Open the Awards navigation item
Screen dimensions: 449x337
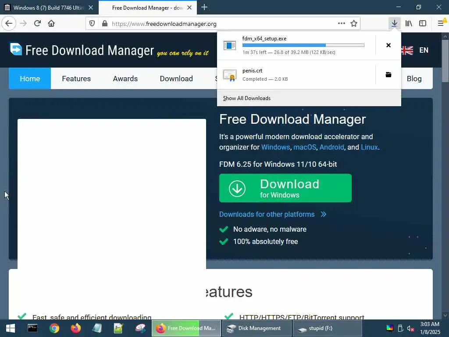coord(125,79)
